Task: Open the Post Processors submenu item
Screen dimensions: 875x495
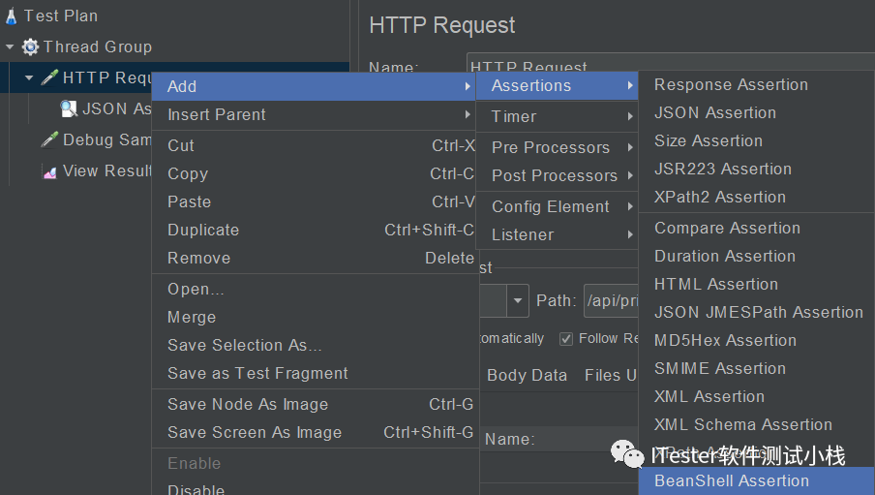Action: [557, 175]
